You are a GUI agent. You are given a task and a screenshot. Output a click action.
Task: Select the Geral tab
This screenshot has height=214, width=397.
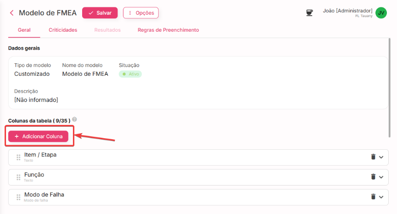pos(24,30)
